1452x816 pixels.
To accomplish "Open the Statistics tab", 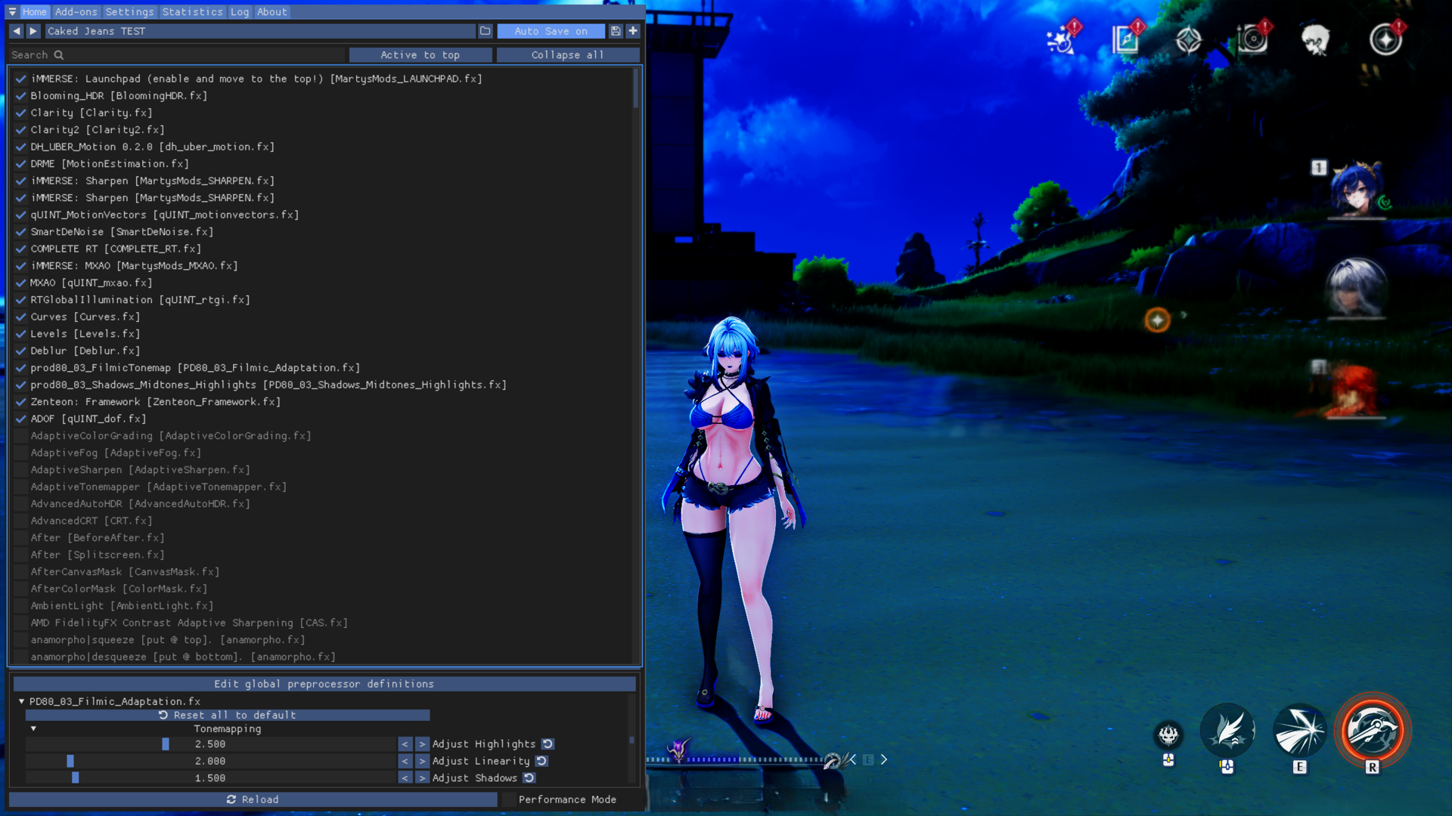I will pos(192,12).
